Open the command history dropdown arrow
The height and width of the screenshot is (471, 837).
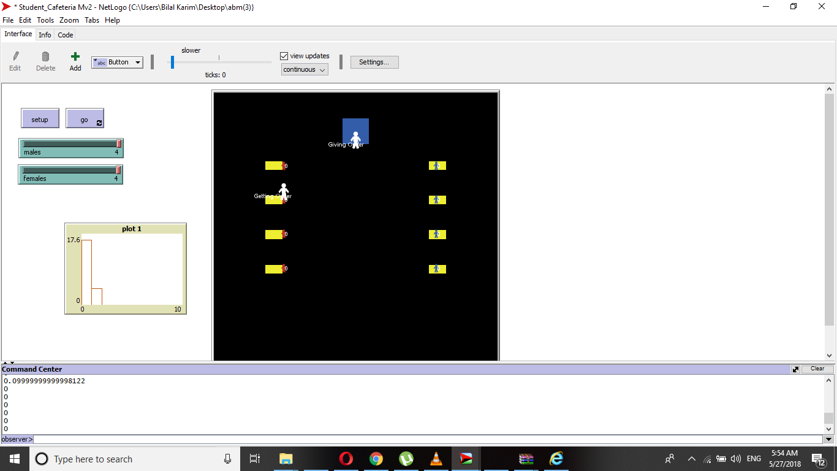tap(829, 439)
